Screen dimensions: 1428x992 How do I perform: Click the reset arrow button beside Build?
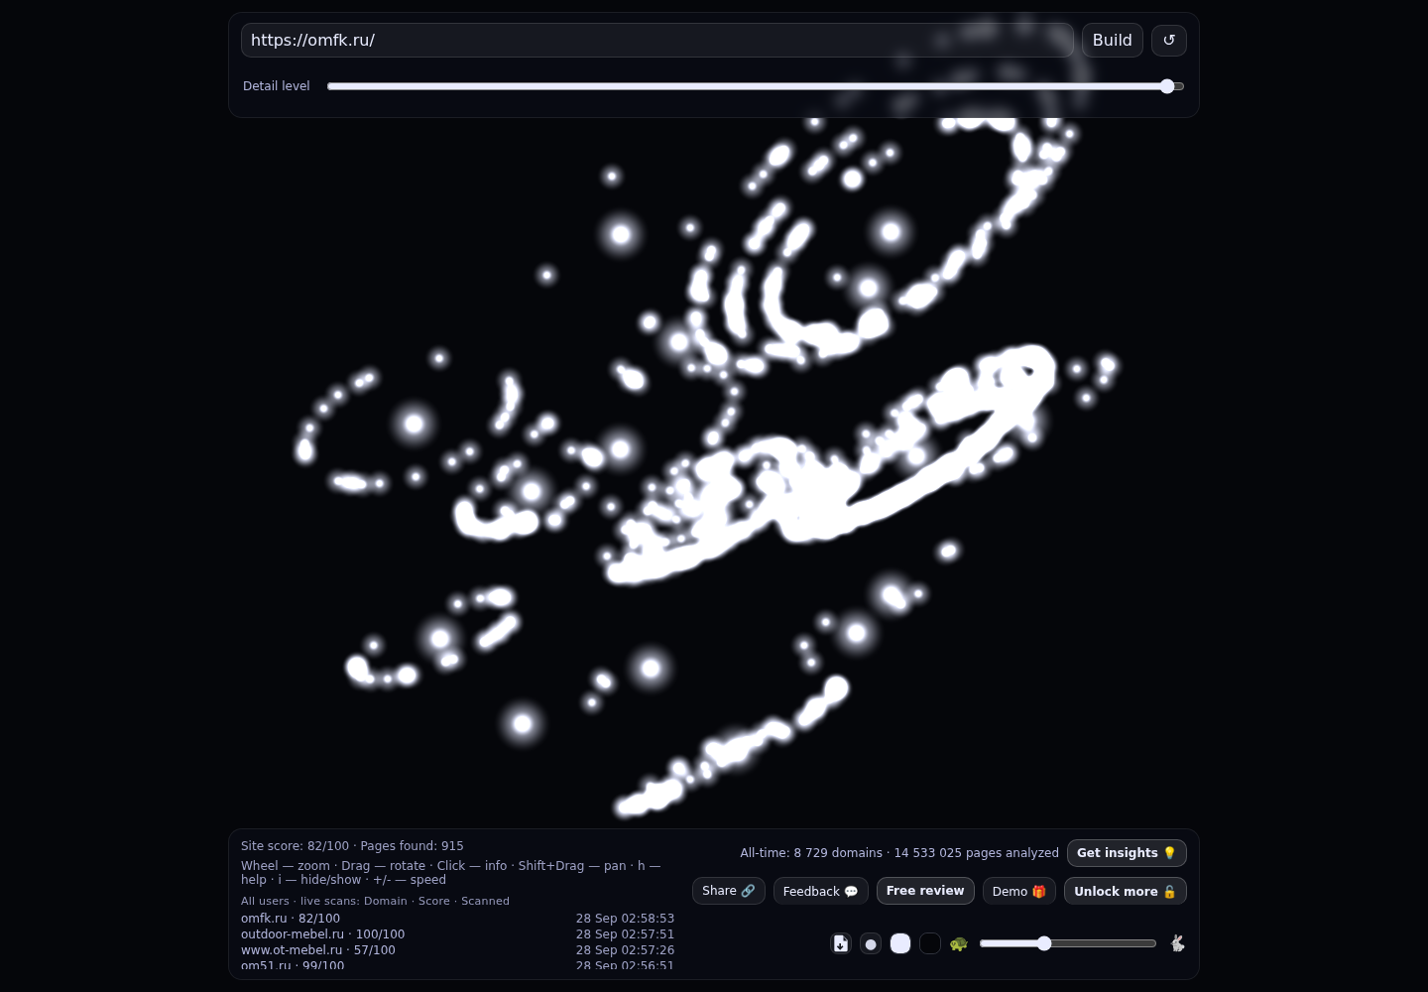click(x=1169, y=41)
